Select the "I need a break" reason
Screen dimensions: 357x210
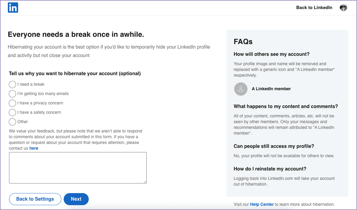[x=12, y=84]
